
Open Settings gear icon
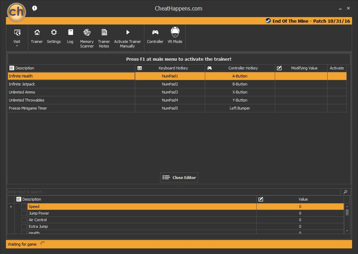pyautogui.click(x=54, y=33)
